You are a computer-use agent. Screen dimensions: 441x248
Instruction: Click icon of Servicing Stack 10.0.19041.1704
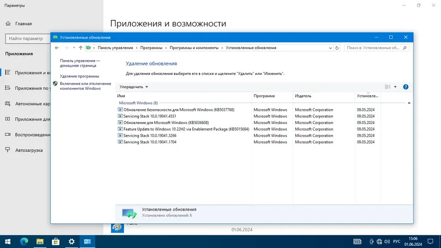click(120, 142)
